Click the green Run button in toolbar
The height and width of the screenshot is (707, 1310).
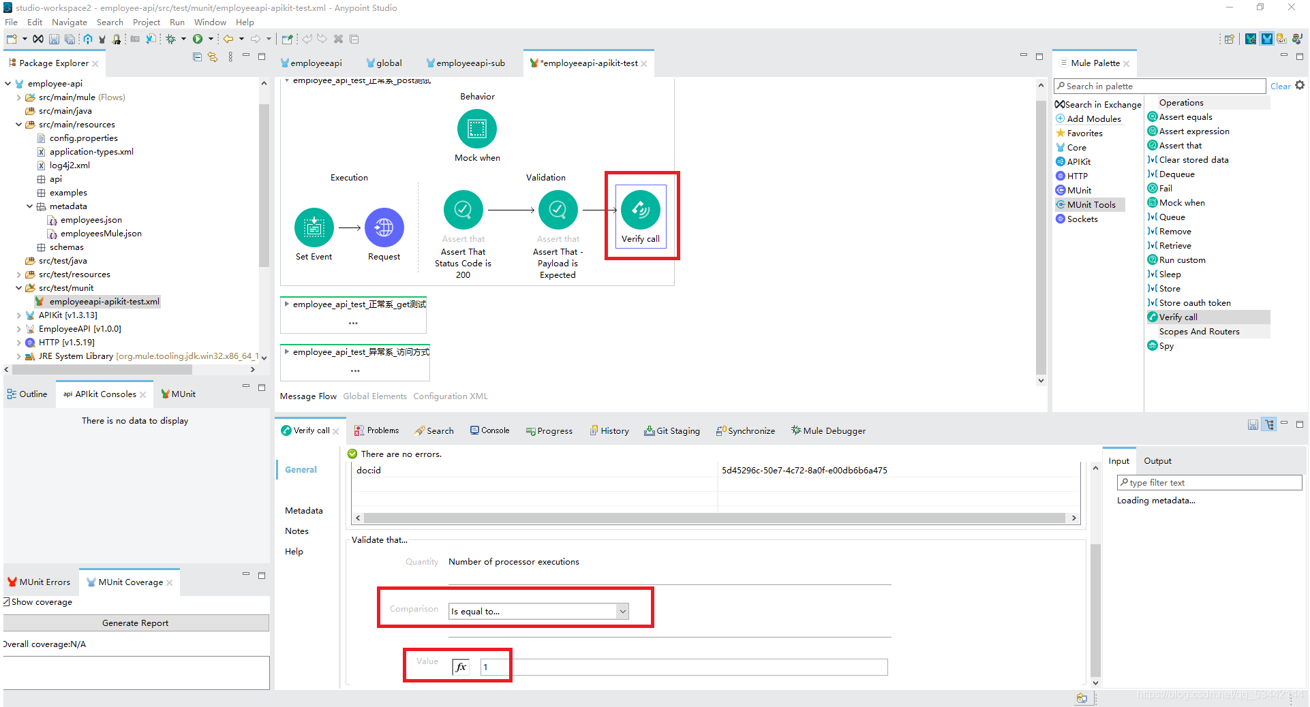point(198,40)
